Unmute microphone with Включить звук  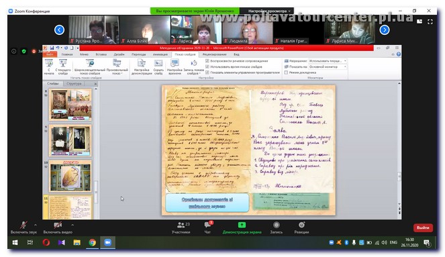(x=23, y=227)
